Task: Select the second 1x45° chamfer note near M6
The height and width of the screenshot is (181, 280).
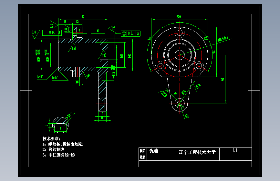Action: coord(55,77)
